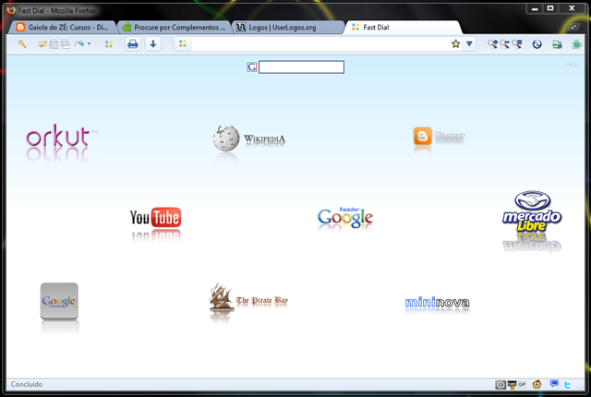This screenshot has height=397, width=591.
Task: Minimize the Firefox window
Action: (535, 8)
